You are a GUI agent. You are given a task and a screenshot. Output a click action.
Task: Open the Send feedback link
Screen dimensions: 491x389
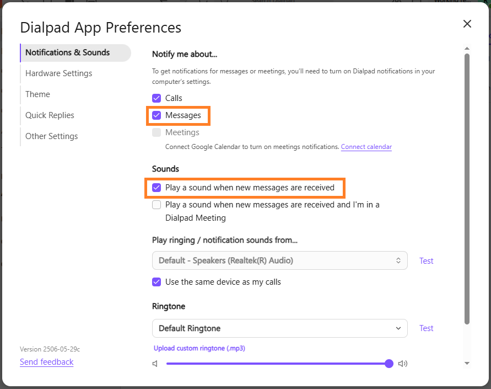click(x=47, y=362)
